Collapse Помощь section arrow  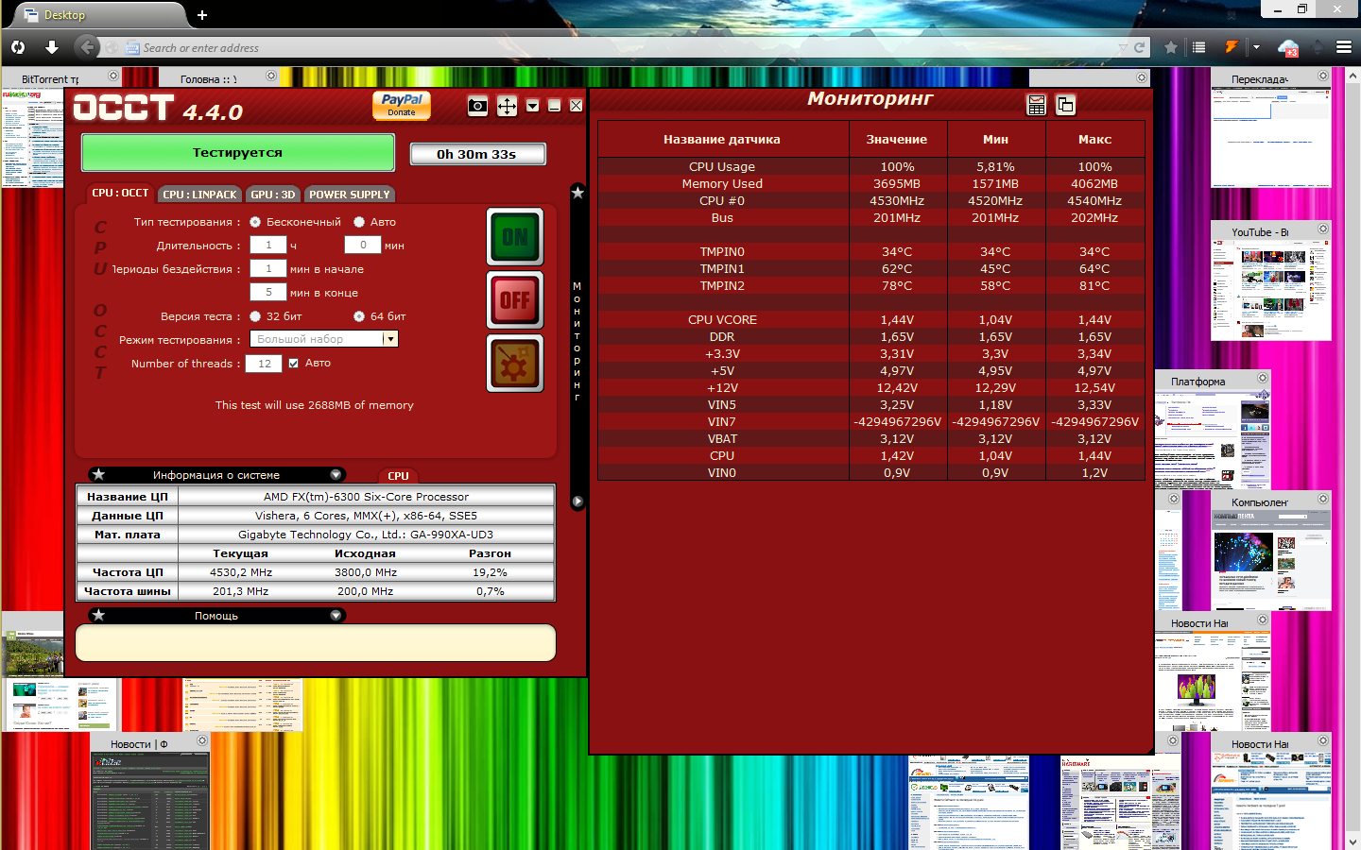pos(336,615)
